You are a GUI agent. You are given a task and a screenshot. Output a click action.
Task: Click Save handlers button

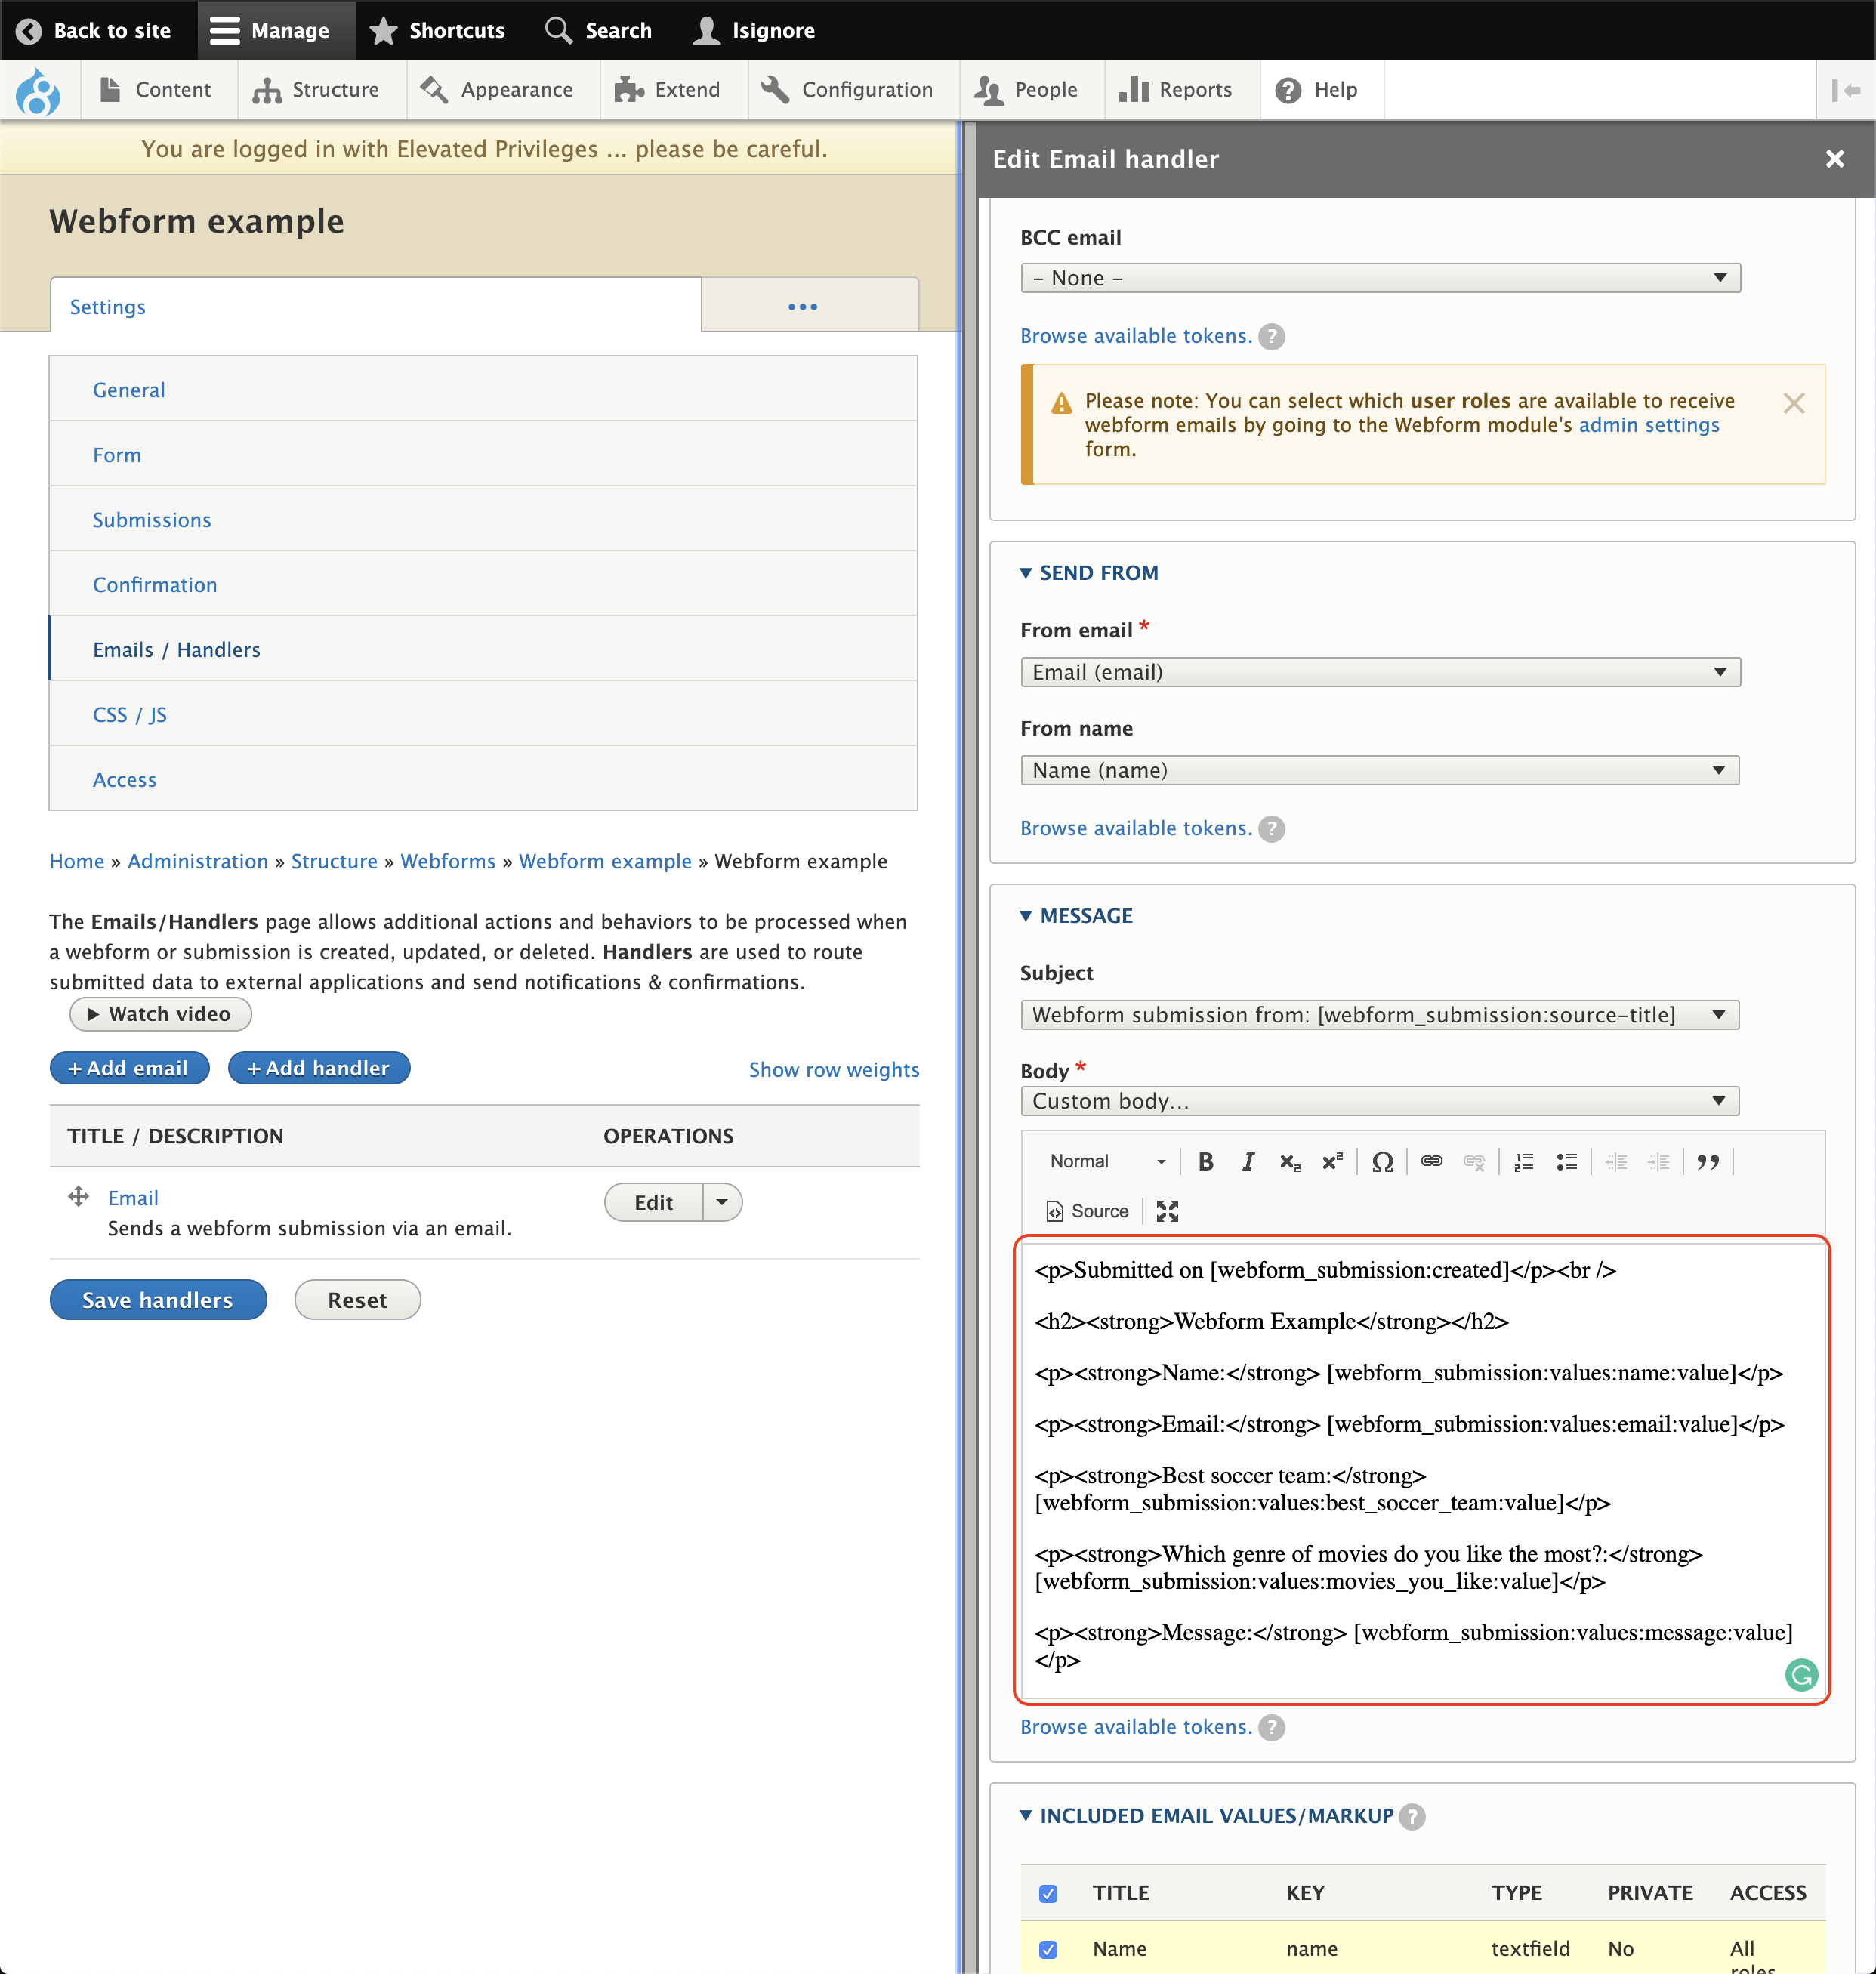click(158, 1300)
